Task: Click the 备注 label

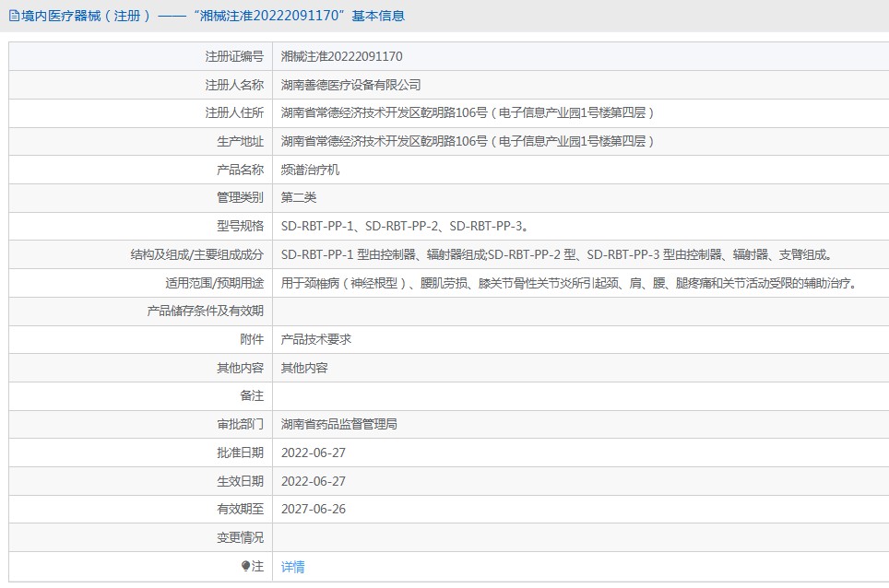Action: pyautogui.click(x=252, y=396)
